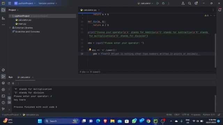Jump to the next highlighted error arrow
The image size is (223, 125).
tap(214, 15)
